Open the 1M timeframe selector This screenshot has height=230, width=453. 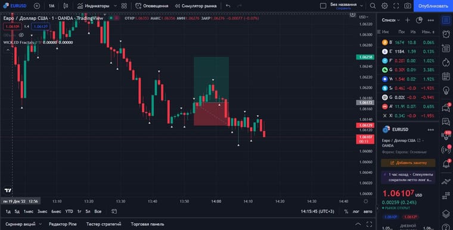click(51, 6)
